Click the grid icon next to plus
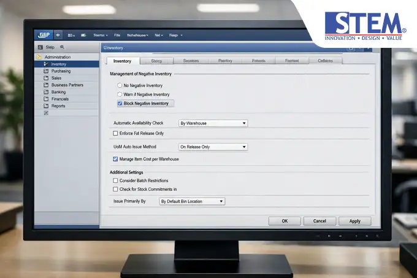Image resolution: width=417 pixels, height=278 pixels. 71,35
